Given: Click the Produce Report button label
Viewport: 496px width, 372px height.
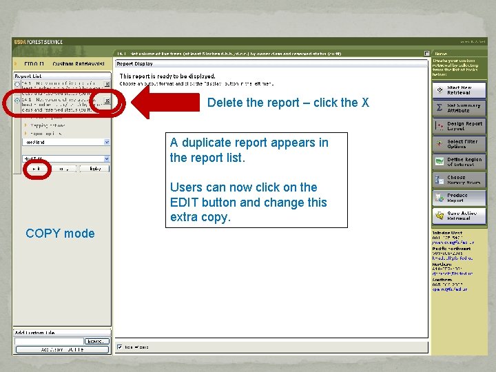Looking at the screenshot, I should 457,198.
